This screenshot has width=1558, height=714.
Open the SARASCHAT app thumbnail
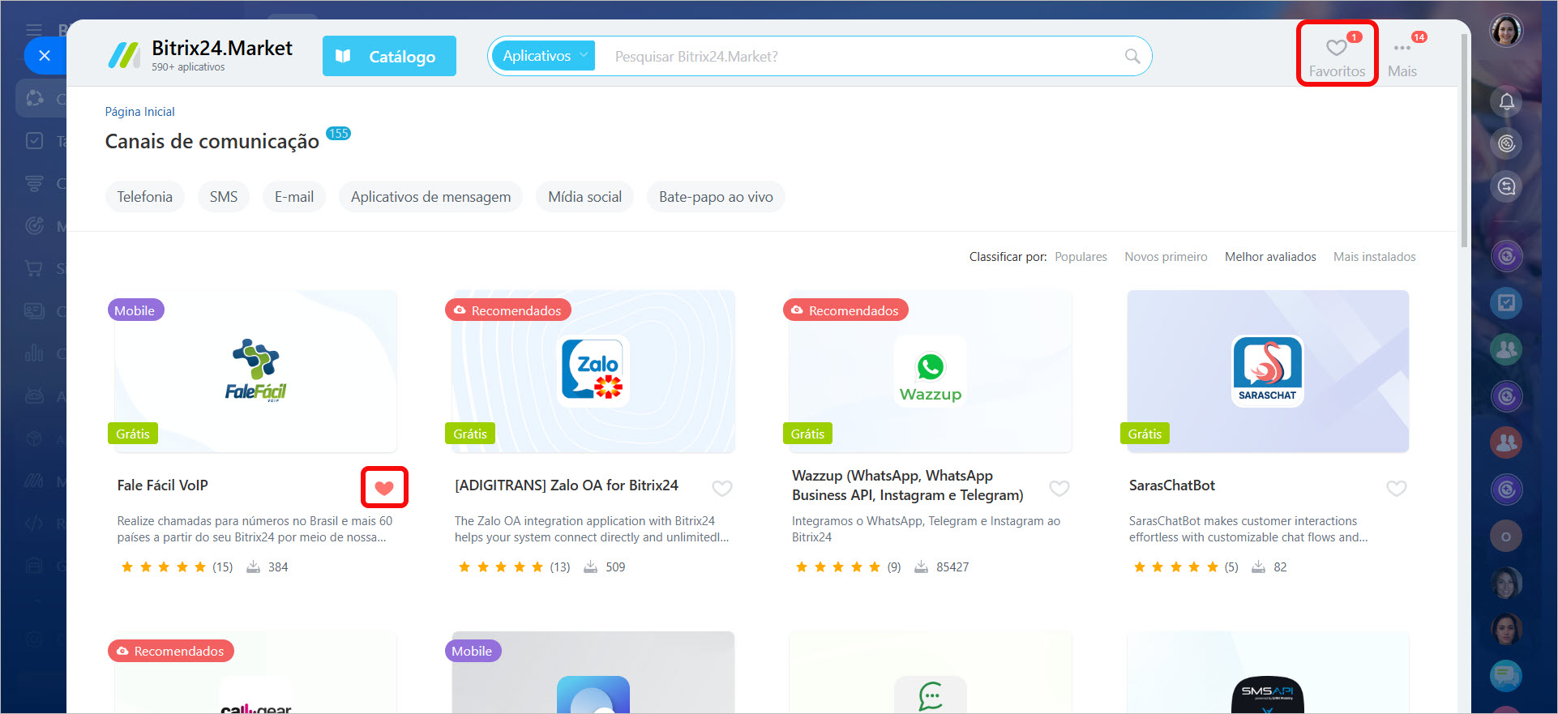click(1268, 371)
